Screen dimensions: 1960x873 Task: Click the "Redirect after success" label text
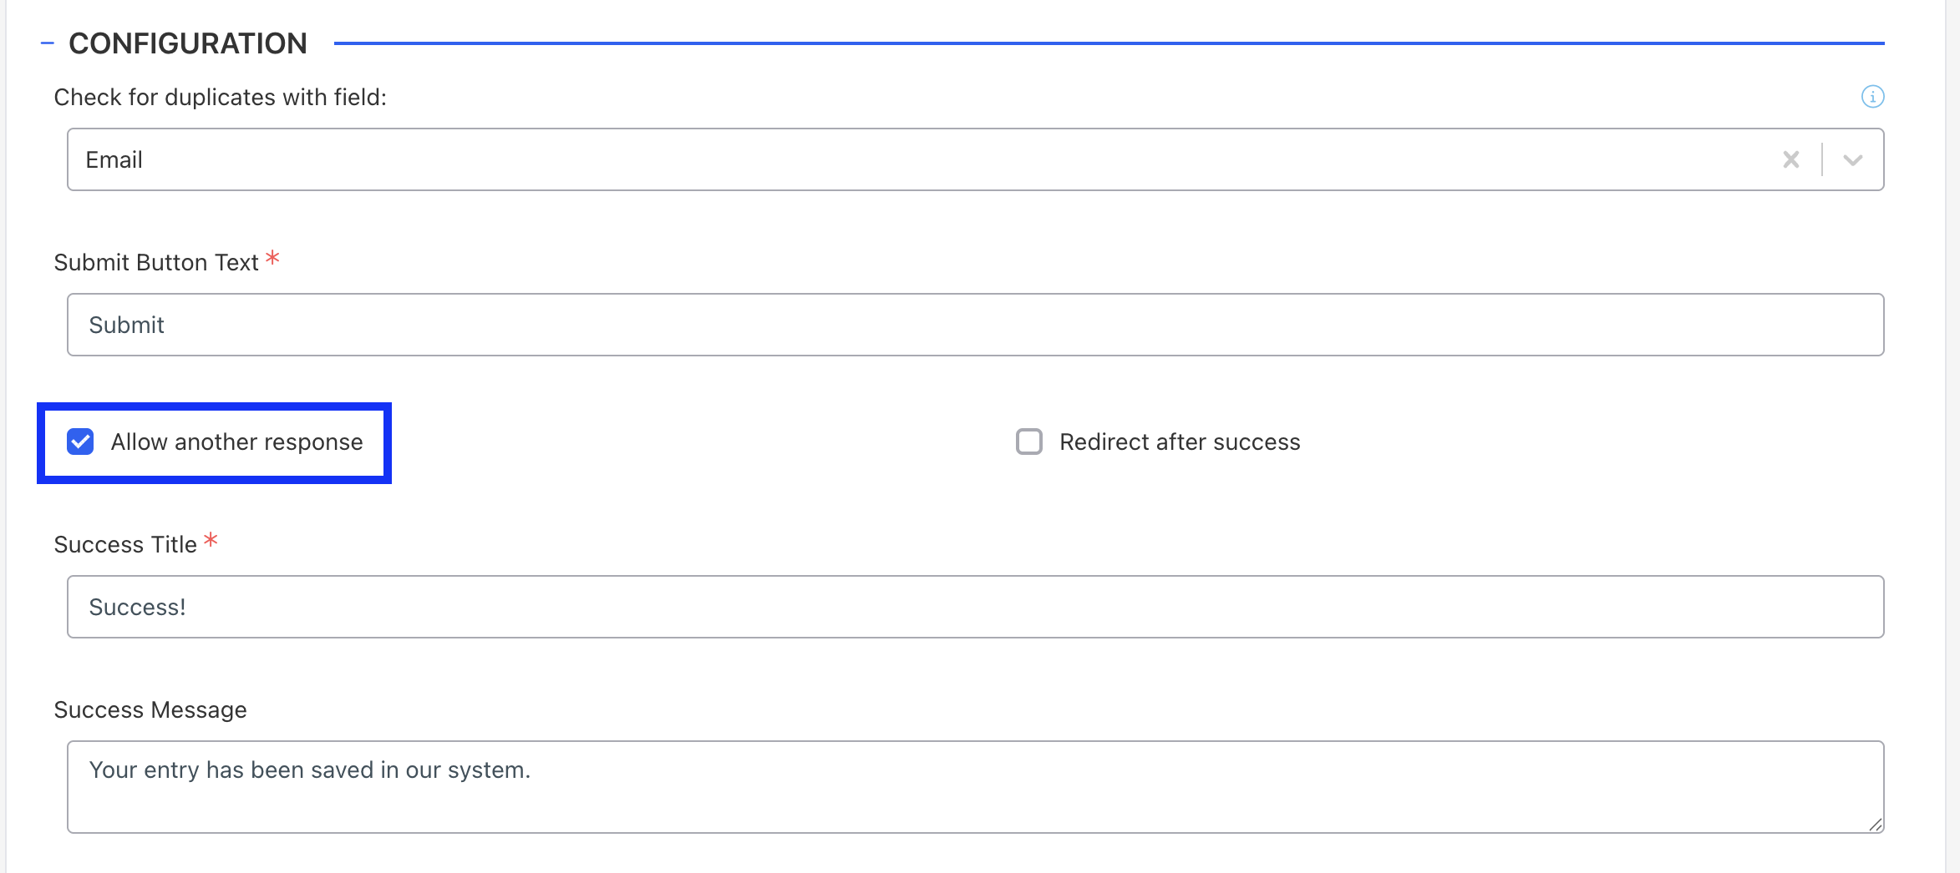(x=1180, y=442)
